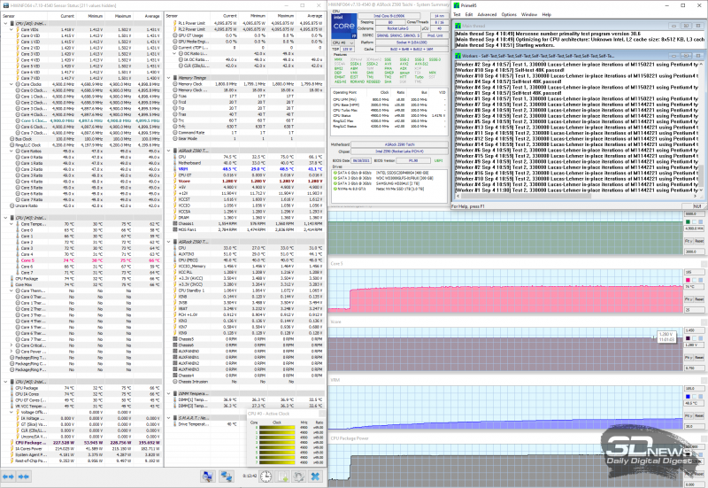Open the Options menu in Prime95

click(509, 14)
